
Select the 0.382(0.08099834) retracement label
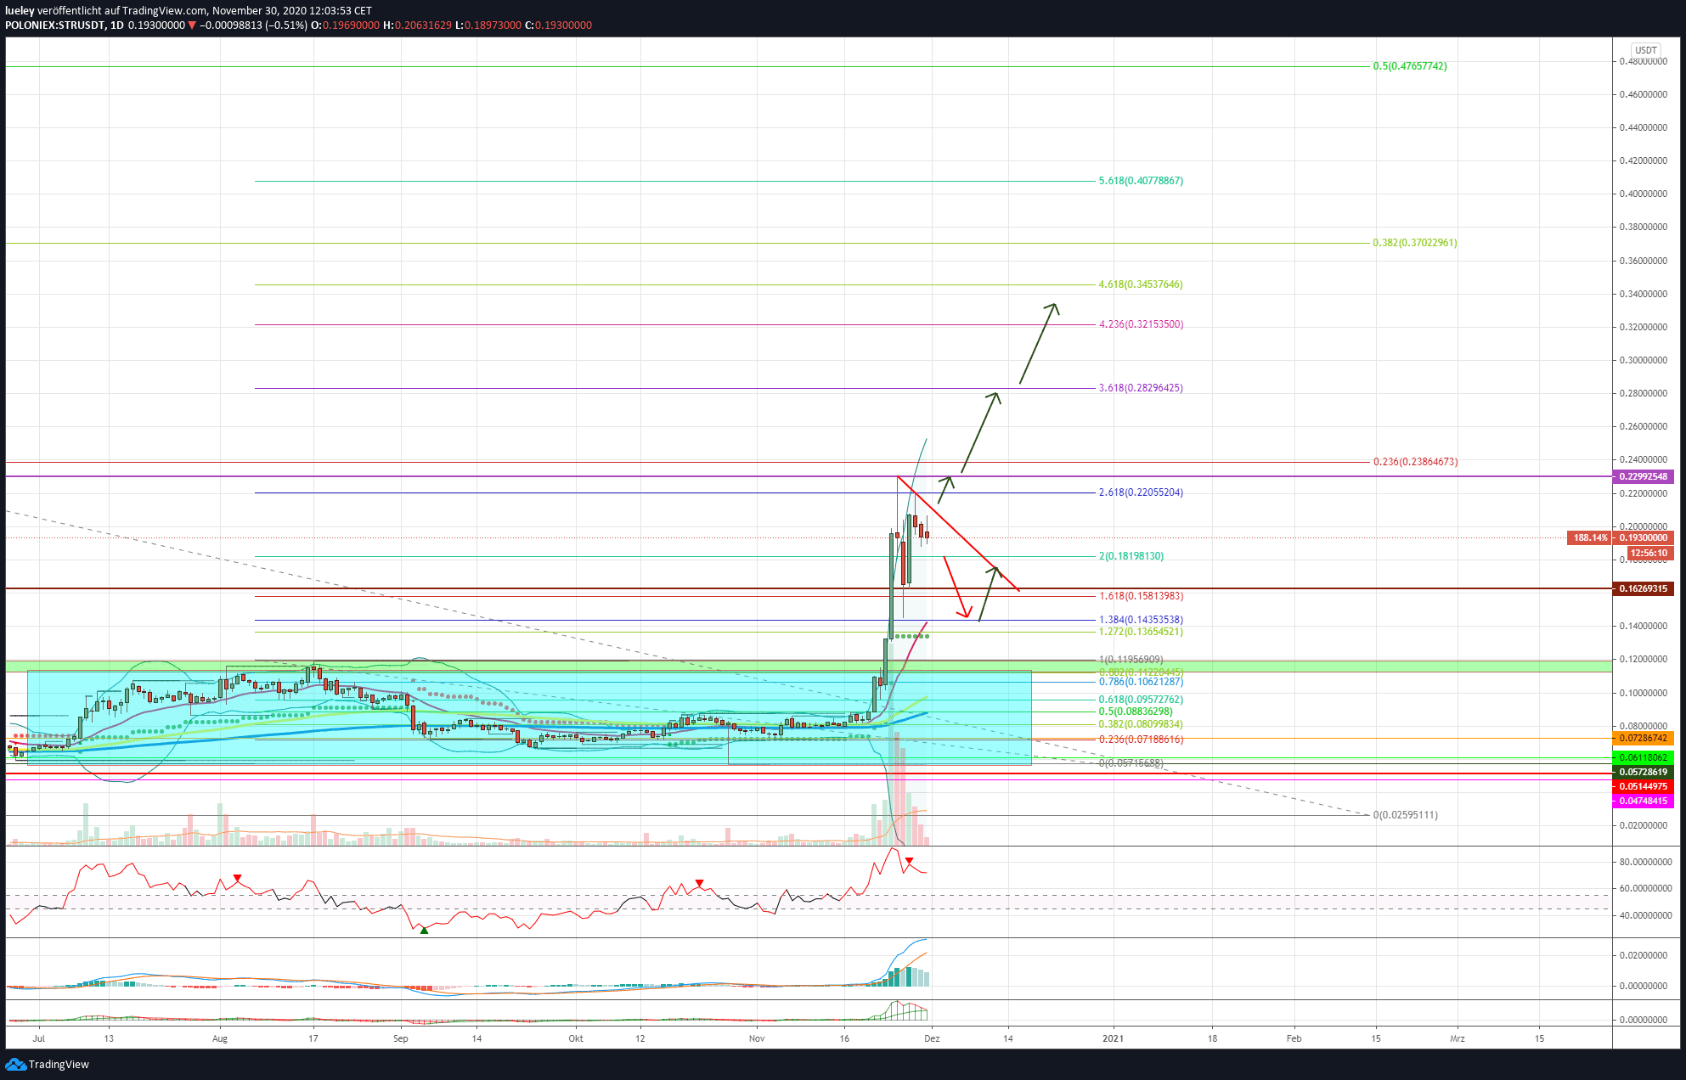(1141, 724)
